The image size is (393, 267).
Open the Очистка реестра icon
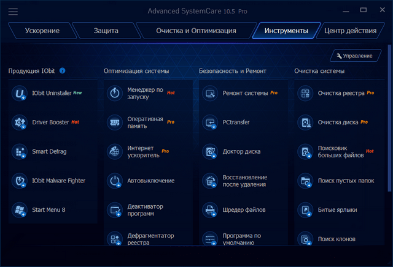tap(305, 93)
